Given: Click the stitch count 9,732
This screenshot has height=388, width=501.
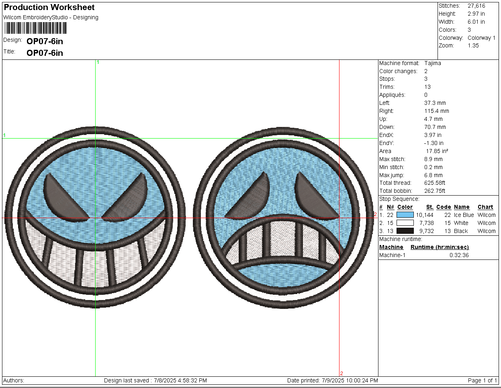Looking at the screenshot, I should [x=427, y=231].
